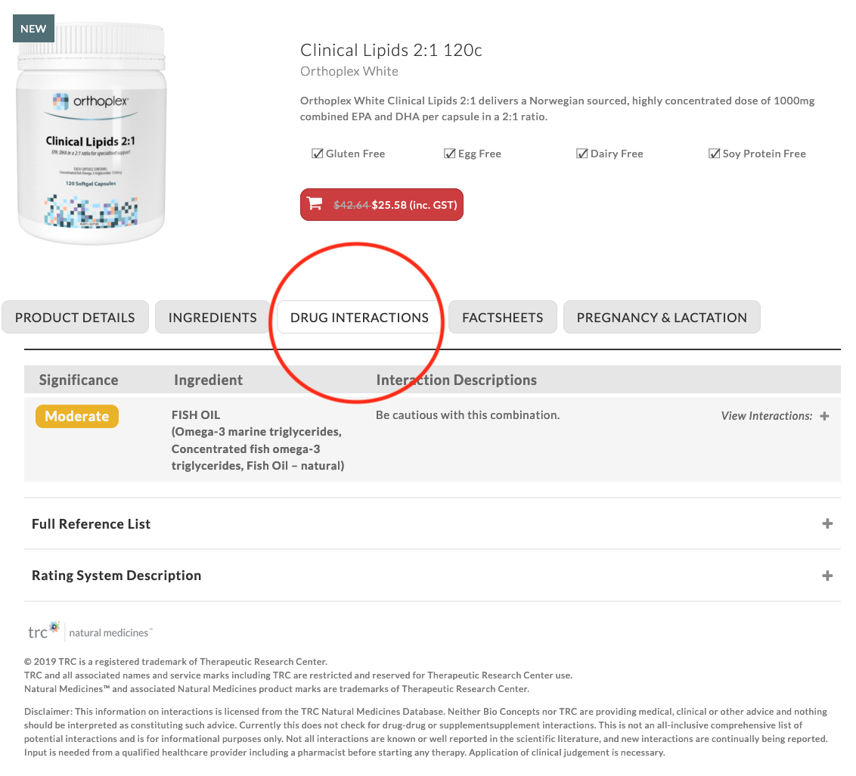The image size is (856, 776).
Task: Toggle the Dairy Free checkbox
Action: tap(582, 153)
